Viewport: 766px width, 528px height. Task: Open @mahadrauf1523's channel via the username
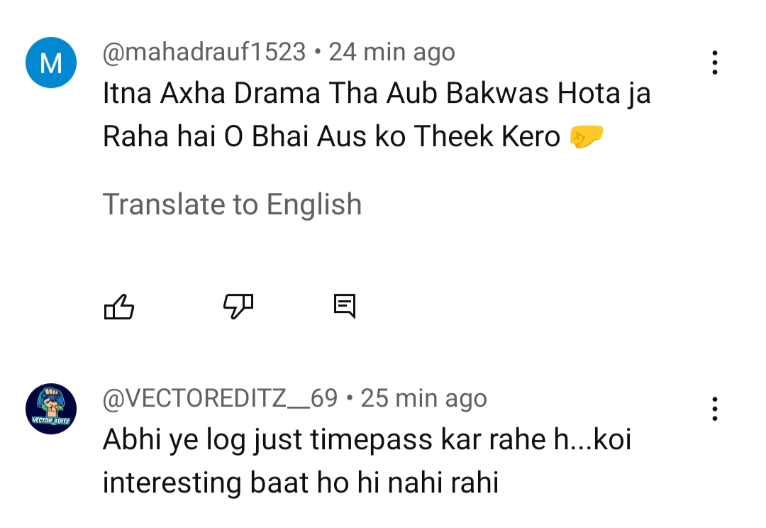204,51
